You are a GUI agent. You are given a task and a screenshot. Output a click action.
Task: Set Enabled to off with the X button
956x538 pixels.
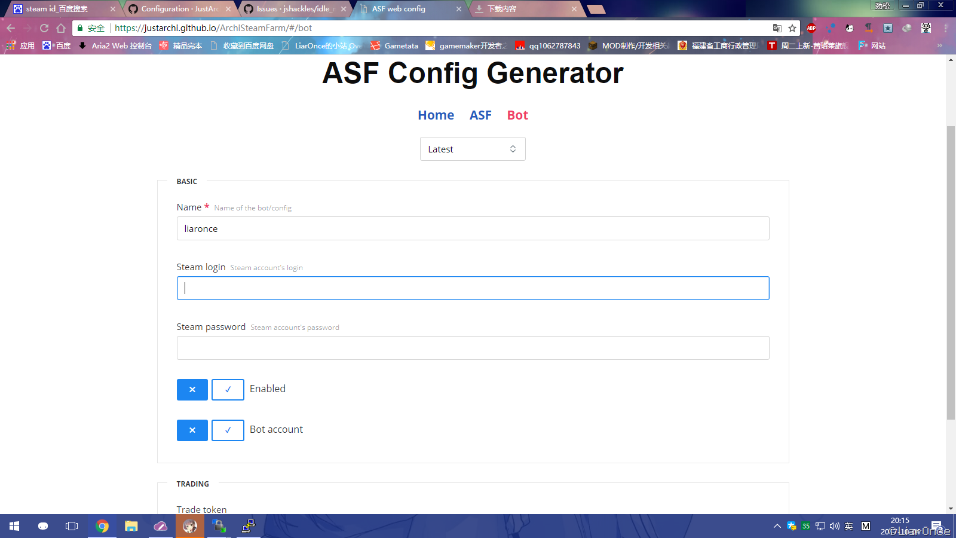coord(192,390)
